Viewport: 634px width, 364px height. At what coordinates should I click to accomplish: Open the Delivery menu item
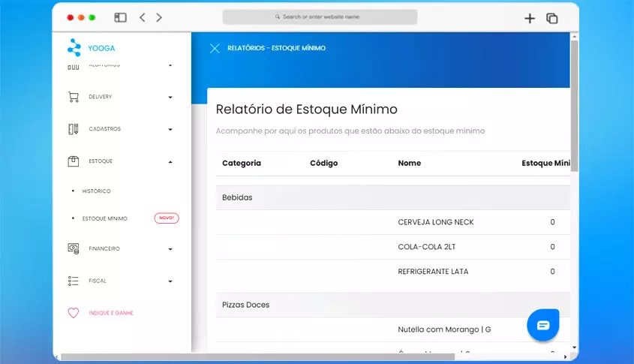pos(101,97)
